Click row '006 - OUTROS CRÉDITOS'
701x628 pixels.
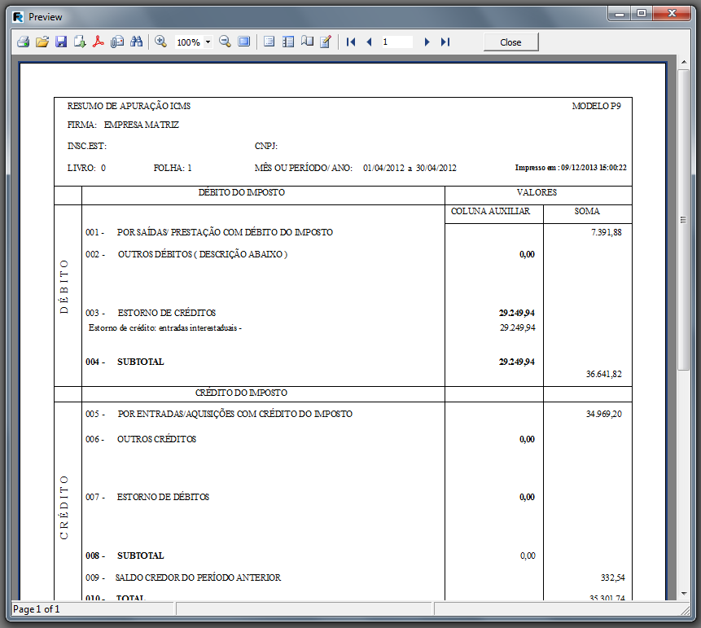pyautogui.click(x=141, y=439)
